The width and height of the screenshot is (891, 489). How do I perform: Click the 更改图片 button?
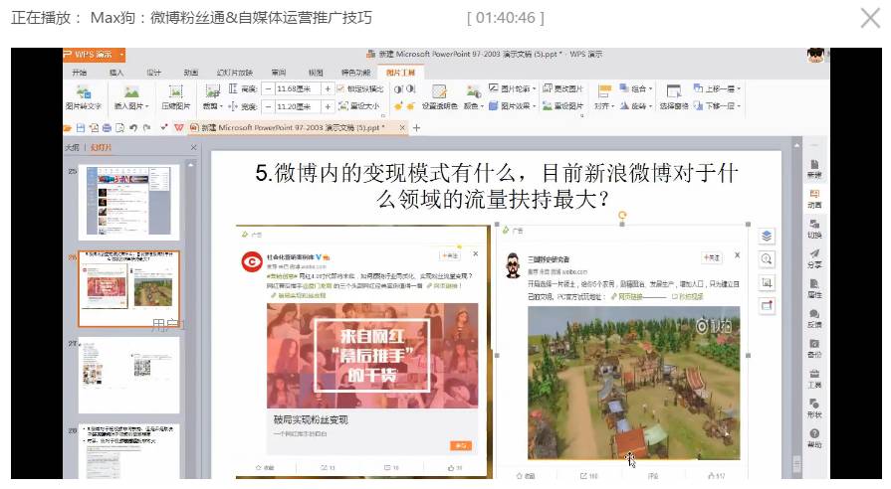pyautogui.click(x=563, y=89)
